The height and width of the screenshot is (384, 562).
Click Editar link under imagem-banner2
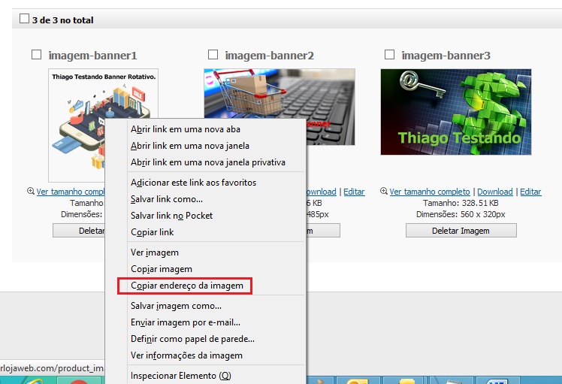[x=354, y=192]
